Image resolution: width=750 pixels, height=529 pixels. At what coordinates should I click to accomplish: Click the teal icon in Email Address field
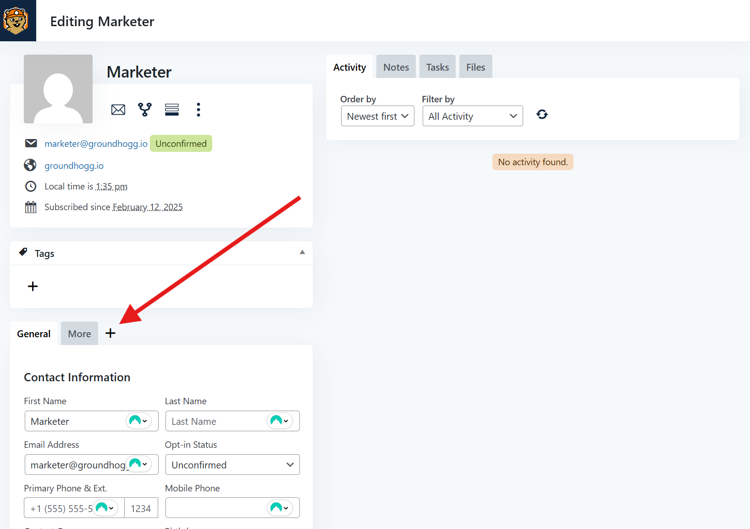[x=138, y=464]
